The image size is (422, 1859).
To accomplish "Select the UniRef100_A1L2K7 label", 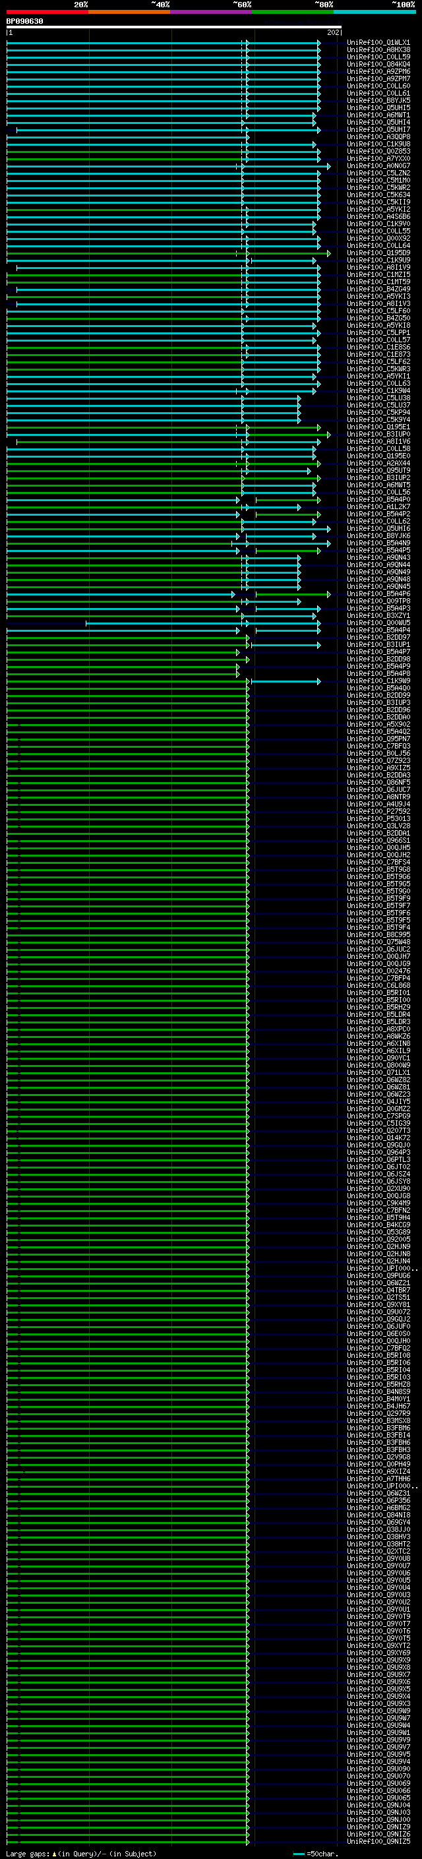I will (378, 506).
